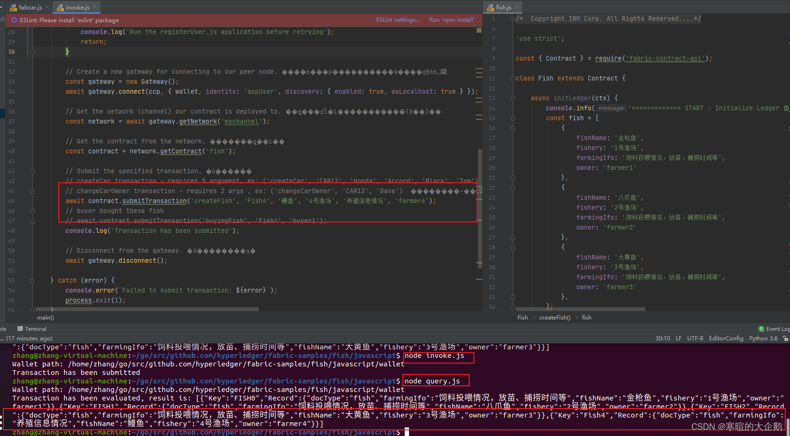Click 'Transaction has been submitted' terminal output
This screenshot has height=436, width=790.
(x=76, y=373)
